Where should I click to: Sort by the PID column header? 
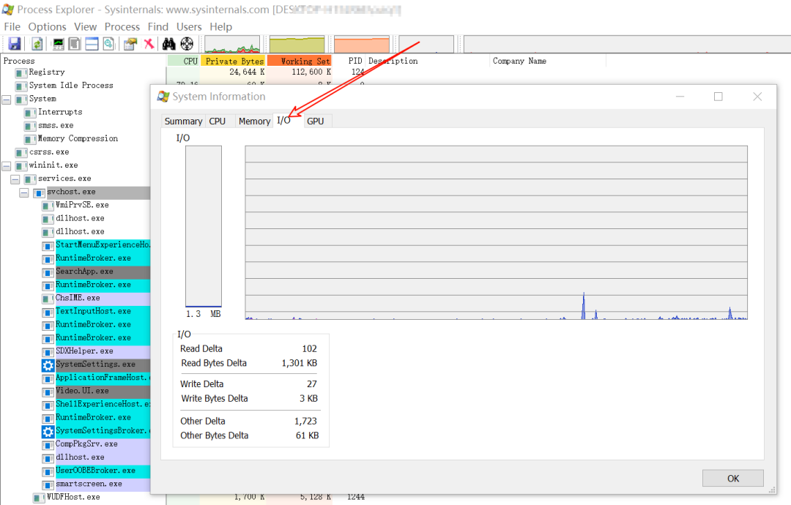click(348, 61)
